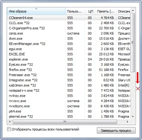Screen dimensions: 142x140
Task: Click the vertical scrollbar thumb
Action: (x=133, y=43)
